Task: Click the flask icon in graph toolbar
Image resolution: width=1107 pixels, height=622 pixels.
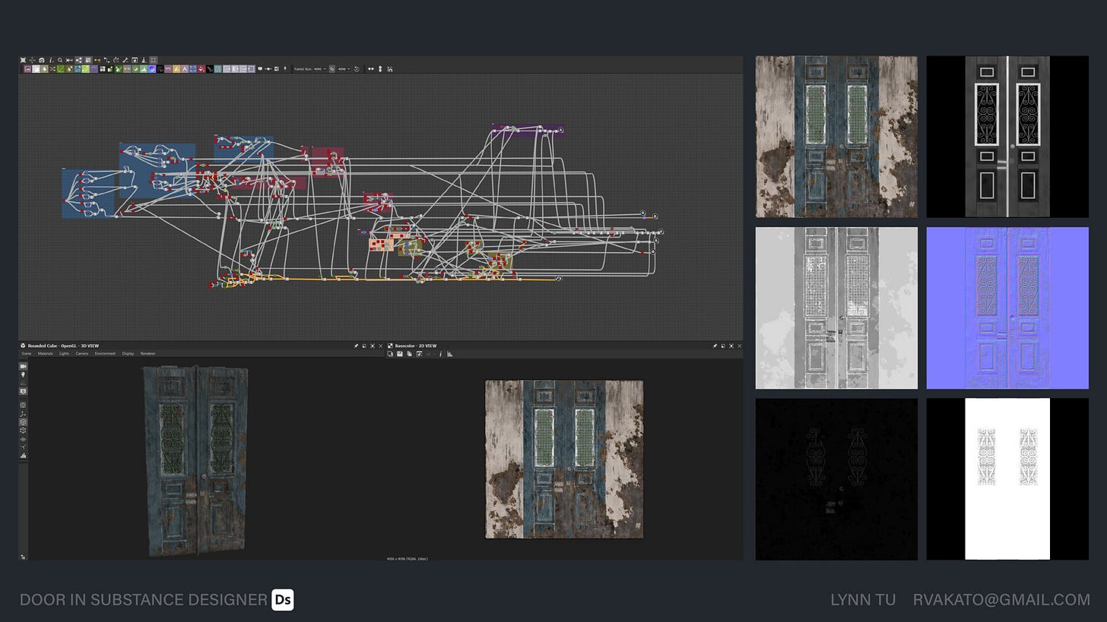Action: (x=144, y=59)
